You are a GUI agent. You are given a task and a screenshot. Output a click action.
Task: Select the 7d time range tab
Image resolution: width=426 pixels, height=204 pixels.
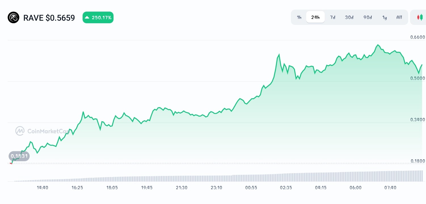click(x=333, y=17)
